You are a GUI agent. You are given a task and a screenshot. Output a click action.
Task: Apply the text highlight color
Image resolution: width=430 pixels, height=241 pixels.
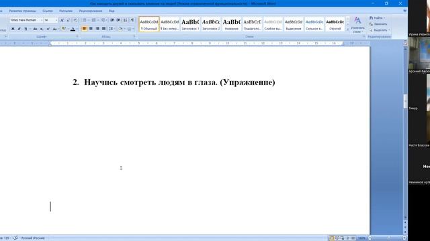click(64, 29)
